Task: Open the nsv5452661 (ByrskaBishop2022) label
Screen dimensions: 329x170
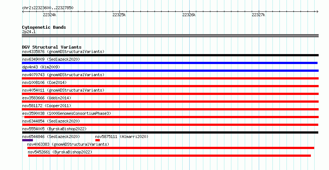Action: (x=60, y=152)
